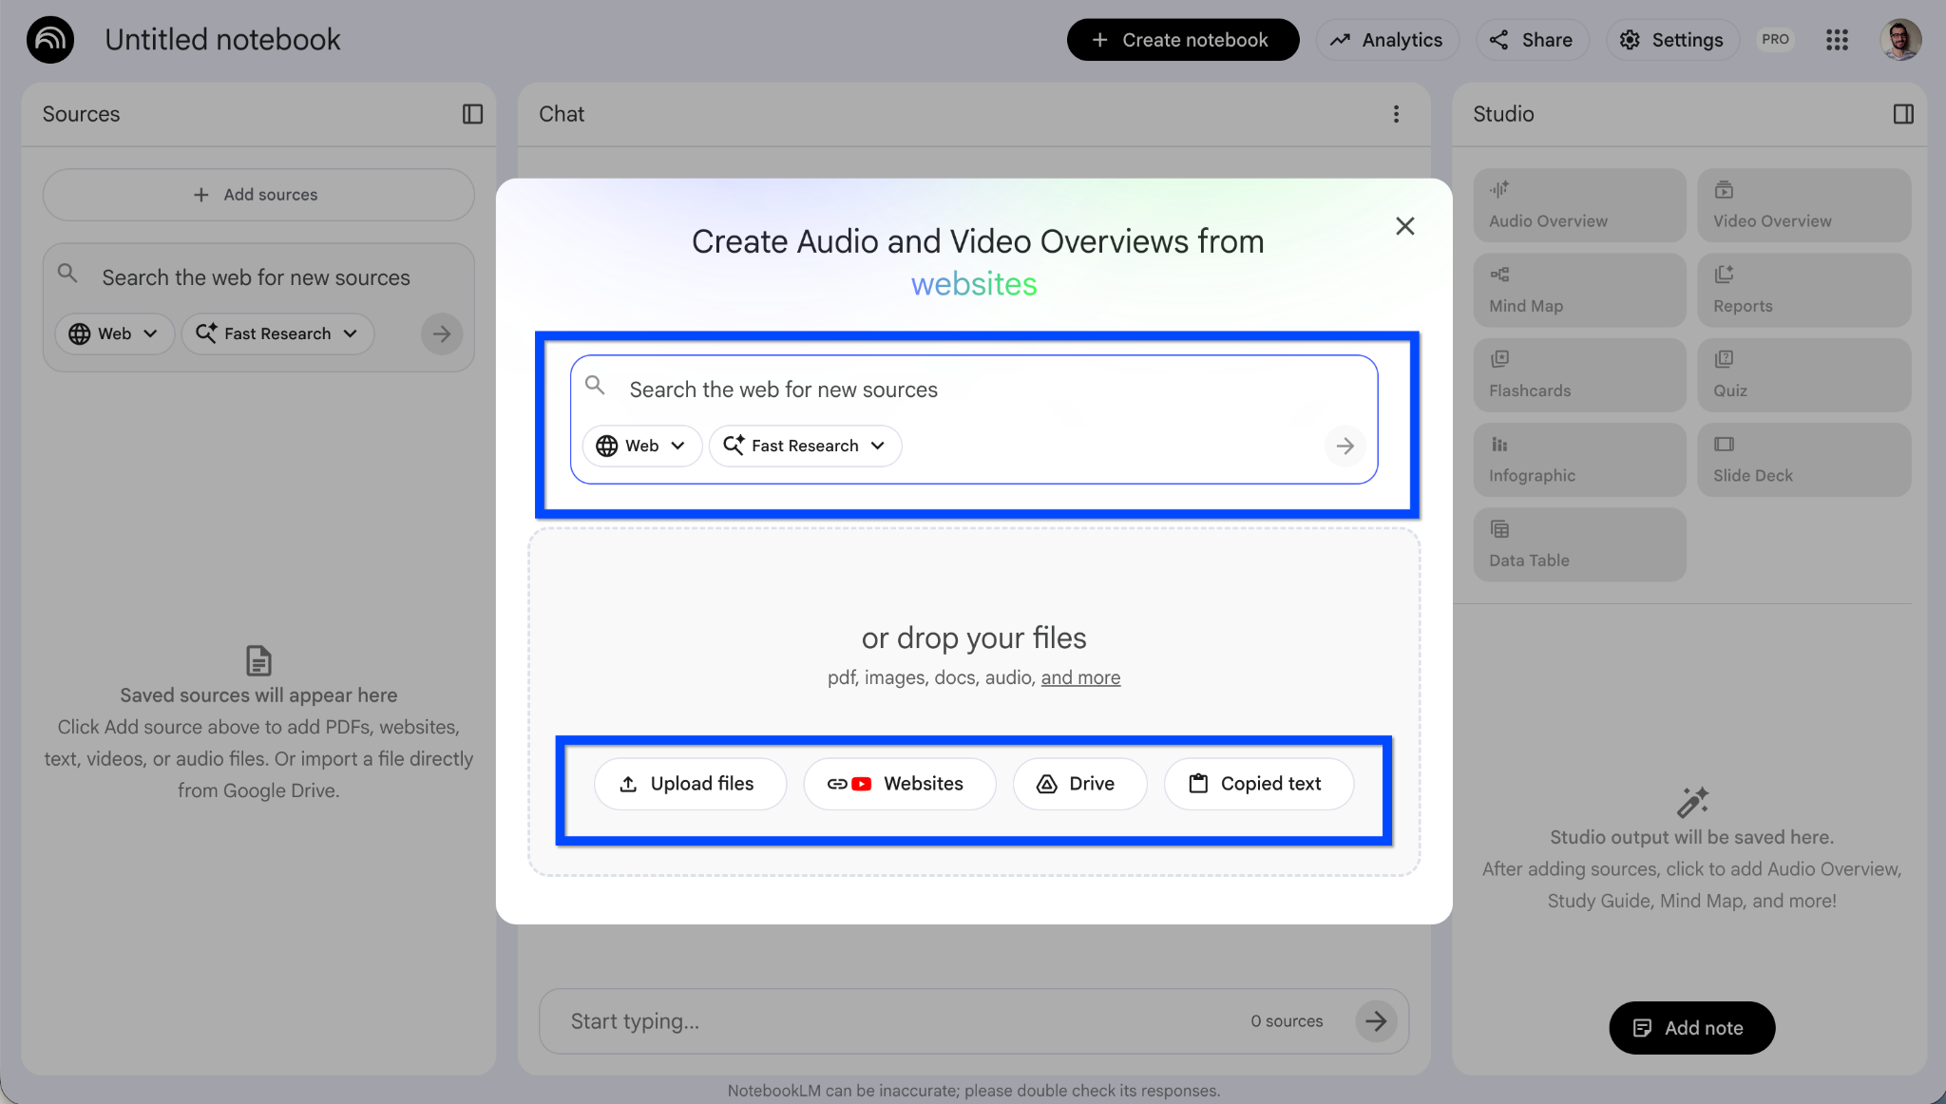This screenshot has height=1104, width=1946.
Task: Click the Create notebook button
Action: (1182, 39)
